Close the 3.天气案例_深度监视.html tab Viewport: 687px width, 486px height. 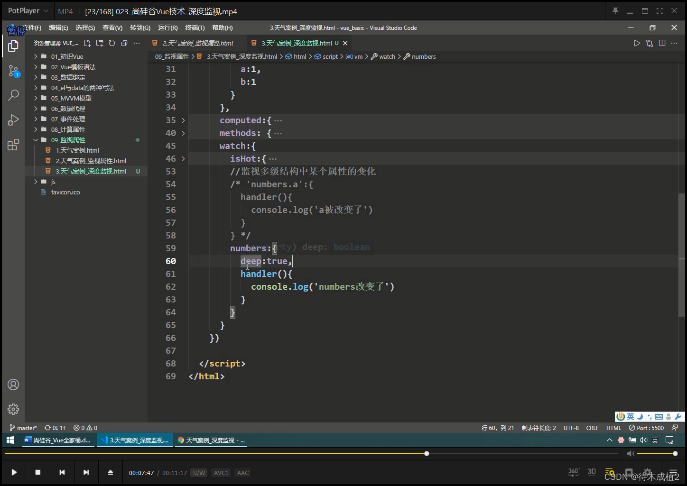pos(345,43)
